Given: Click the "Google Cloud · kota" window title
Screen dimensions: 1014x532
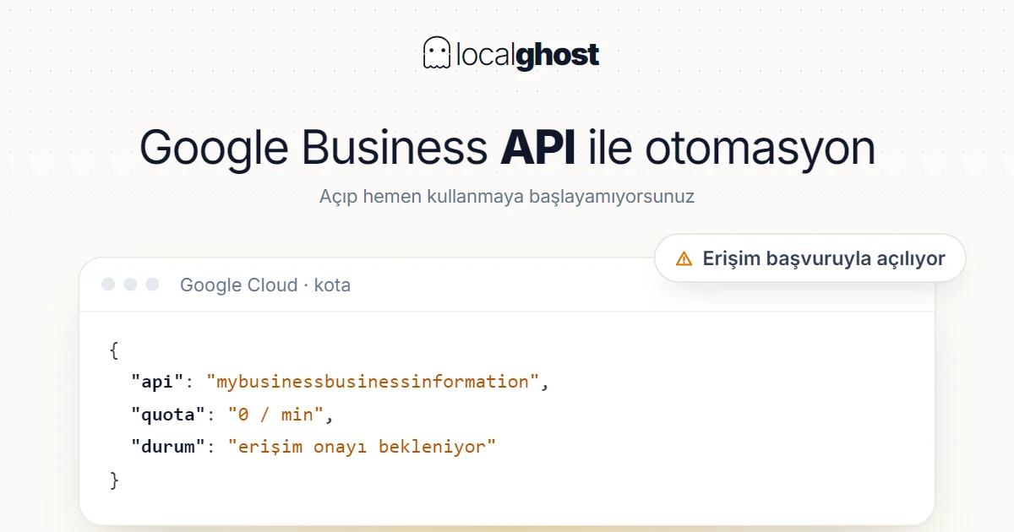Looking at the screenshot, I should click(265, 285).
